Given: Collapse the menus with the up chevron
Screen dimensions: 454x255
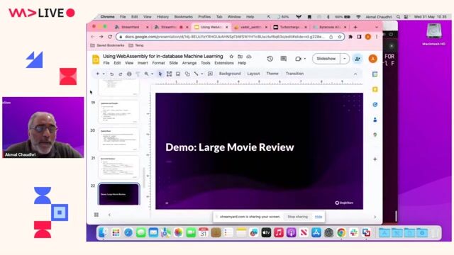Looking at the screenshot, I should [x=355, y=74].
